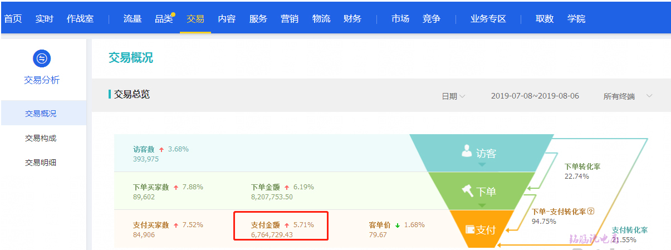This screenshot has height=250, width=671.
Task: Click the yellow notification dot on 品类
Action: tap(173, 14)
